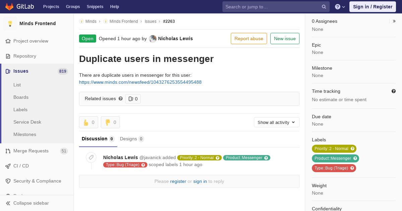Switch to the Discussion tab

[x=98, y=139]
